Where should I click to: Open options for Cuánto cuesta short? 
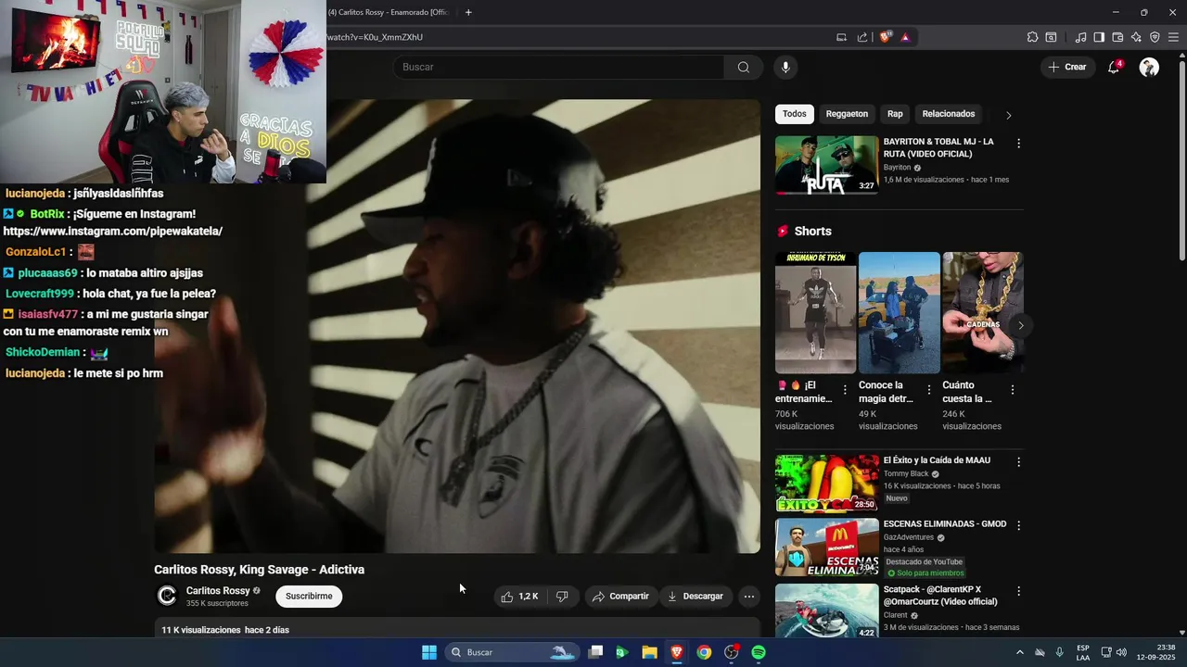click(1012, 390)
